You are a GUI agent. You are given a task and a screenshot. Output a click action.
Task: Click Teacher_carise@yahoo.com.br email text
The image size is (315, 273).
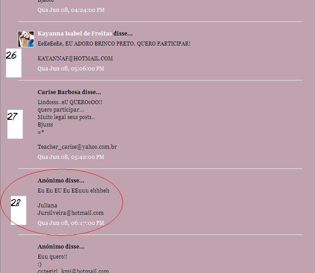pyautogui.click(x=77, y=147)
